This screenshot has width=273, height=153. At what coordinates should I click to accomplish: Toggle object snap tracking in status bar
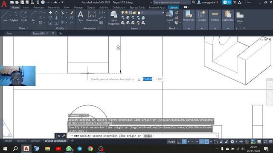tap(201, 142)
